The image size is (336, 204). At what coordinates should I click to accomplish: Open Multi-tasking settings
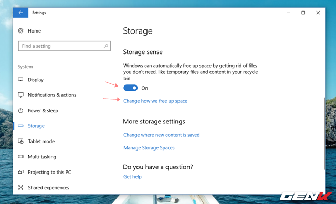pyautogui.click(x=42, y=157)
